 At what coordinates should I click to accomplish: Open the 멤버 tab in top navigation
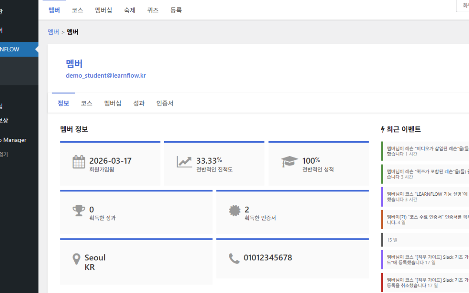tap(54, 10)
